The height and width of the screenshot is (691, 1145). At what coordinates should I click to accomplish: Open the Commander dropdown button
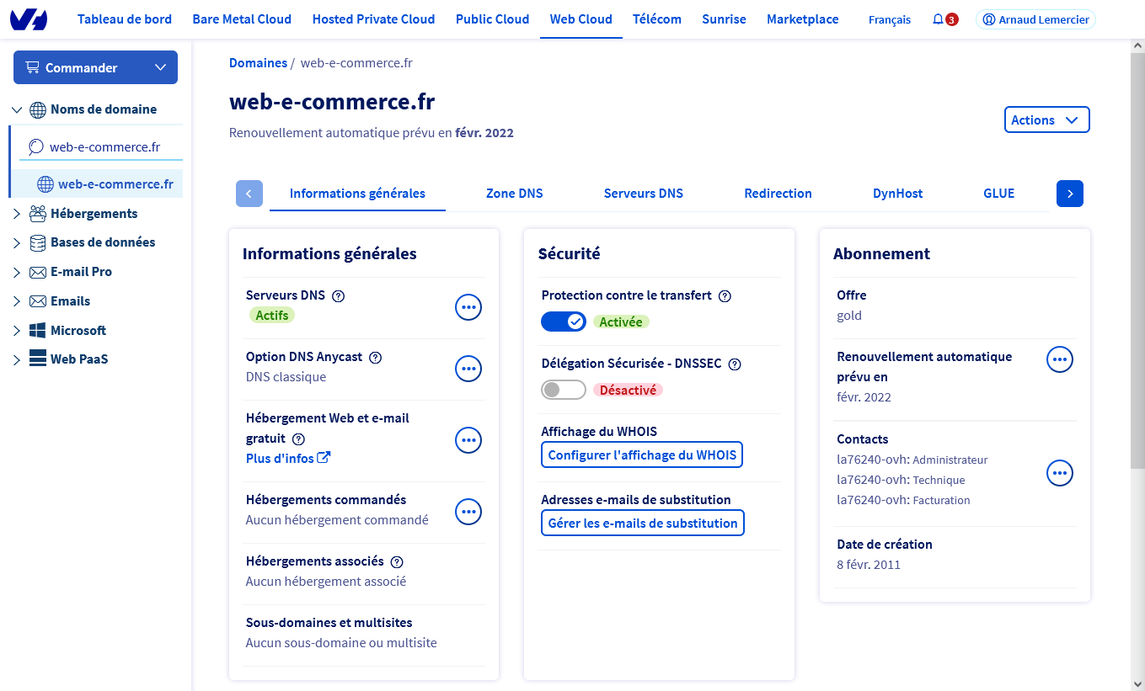pyautogui.click(x=95, y=67)
